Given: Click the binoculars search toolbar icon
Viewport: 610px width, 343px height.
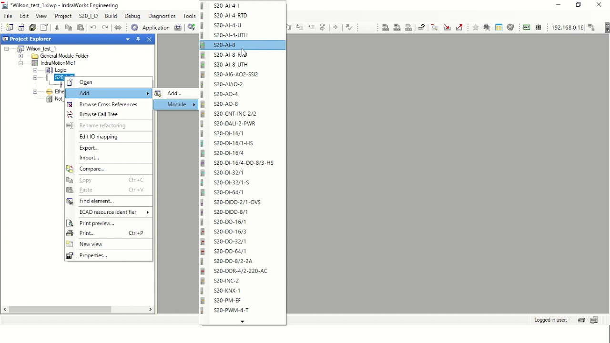Looking at the screenshot, I should (x=487, y=28).
